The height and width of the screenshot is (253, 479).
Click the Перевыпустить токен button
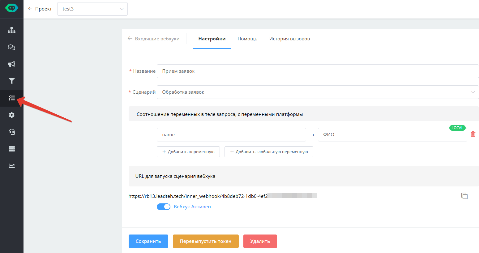click(205, 241)
